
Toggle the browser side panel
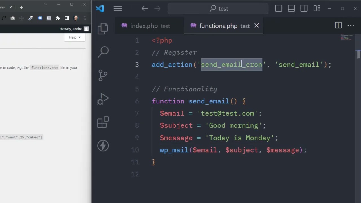coord(67,18)
